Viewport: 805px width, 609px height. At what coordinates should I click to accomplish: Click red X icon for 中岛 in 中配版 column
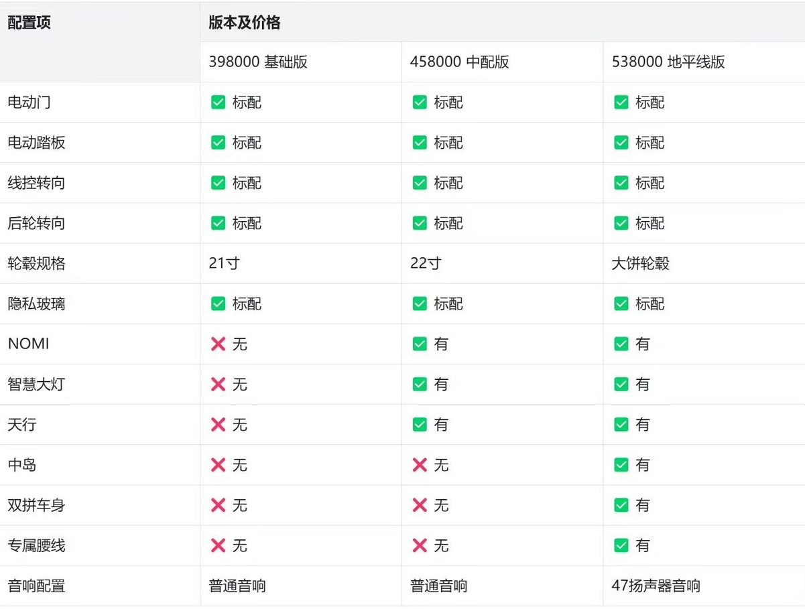point(420,465)
